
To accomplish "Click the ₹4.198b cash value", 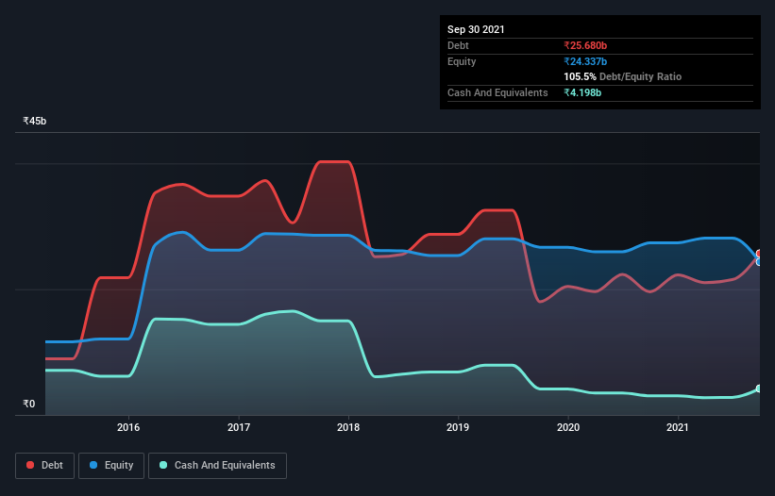I will 582,92.
